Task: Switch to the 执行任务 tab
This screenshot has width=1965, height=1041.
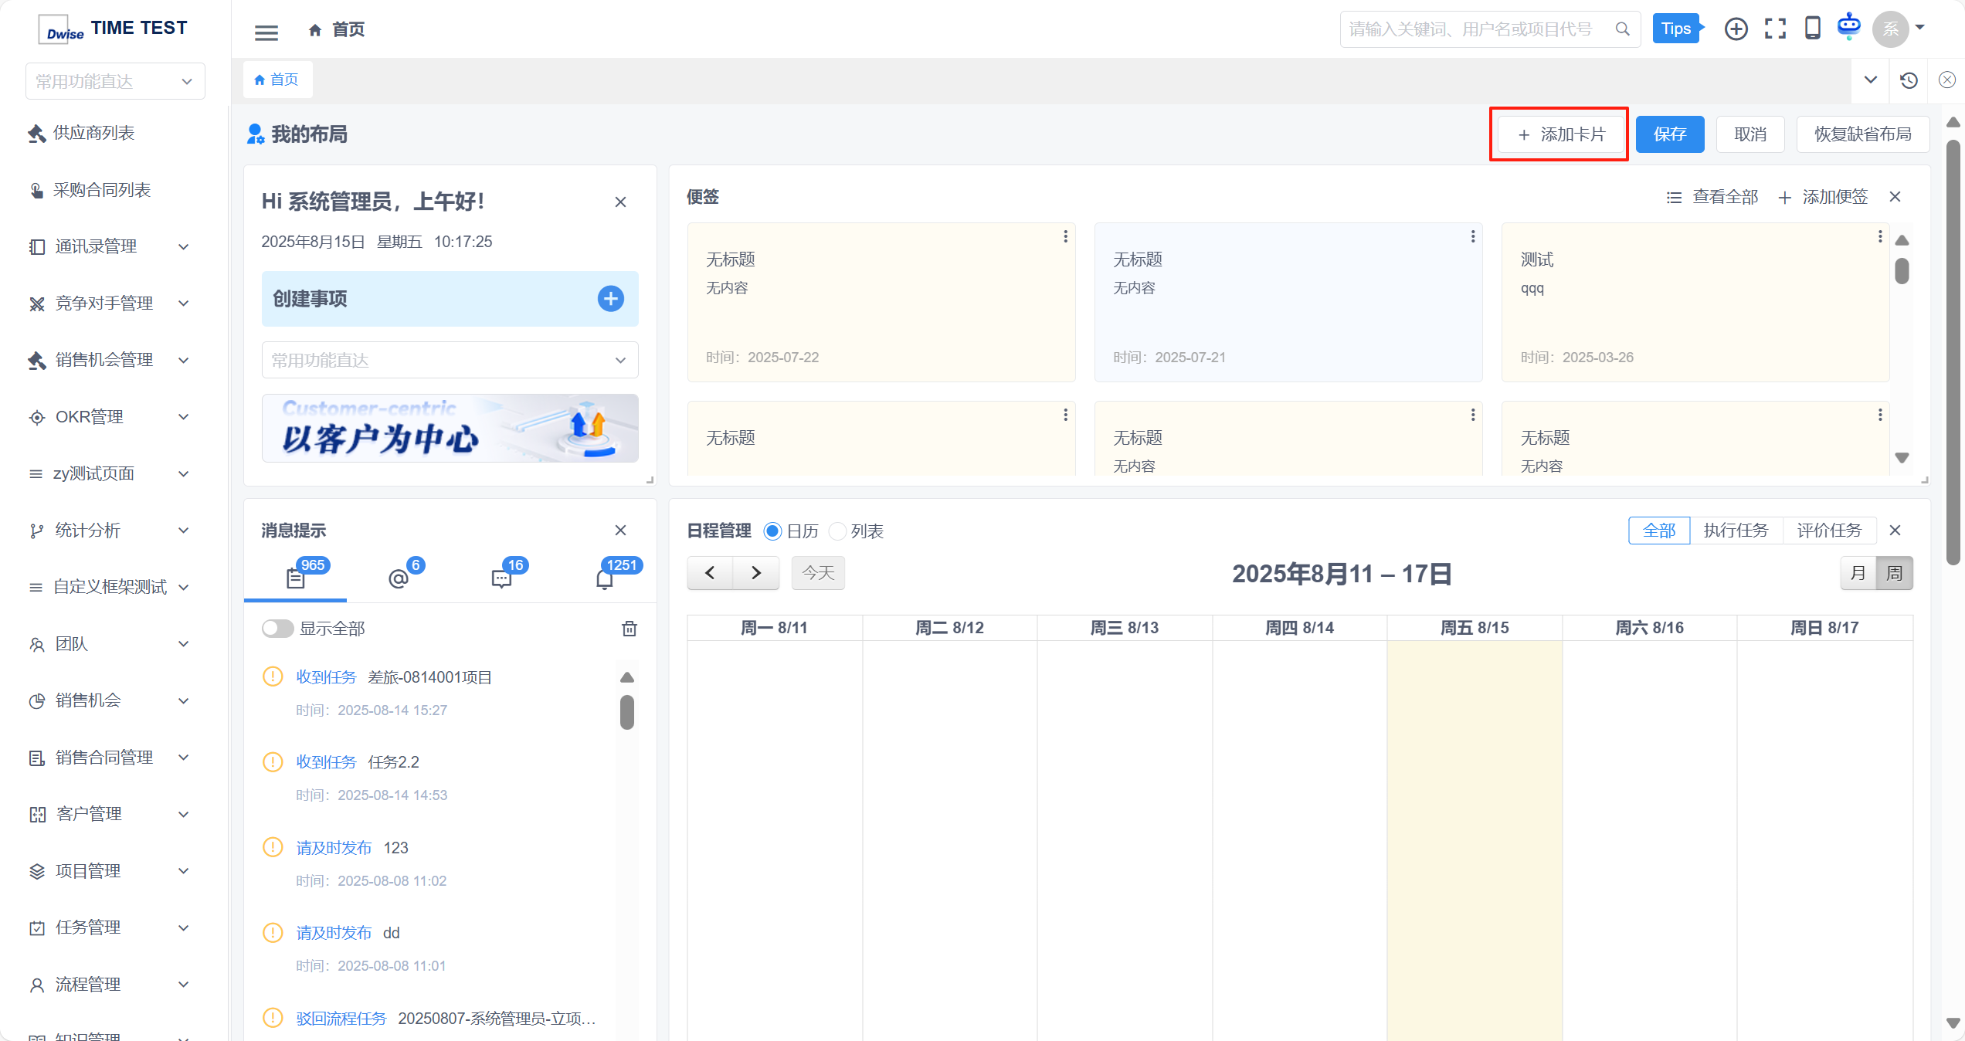Action: 1736,531
